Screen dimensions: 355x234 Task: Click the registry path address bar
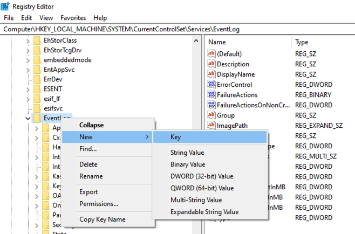(177, 28)
